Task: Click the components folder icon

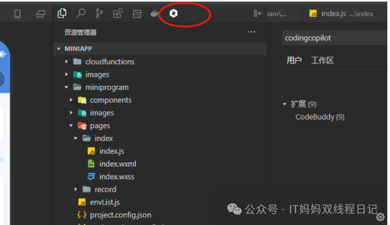Action: (x=82, y=100)
